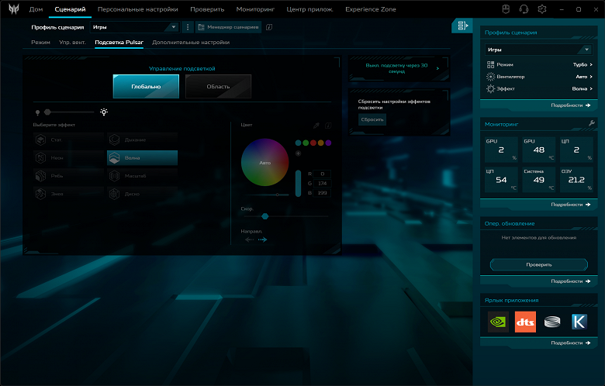Viewport: 605px width, 386px height.
Task: Select the Волна lighting effect
Action: click(x=142, y=157)
